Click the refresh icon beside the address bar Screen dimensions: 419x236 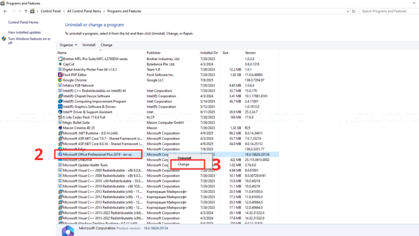(x=354, y=11)
